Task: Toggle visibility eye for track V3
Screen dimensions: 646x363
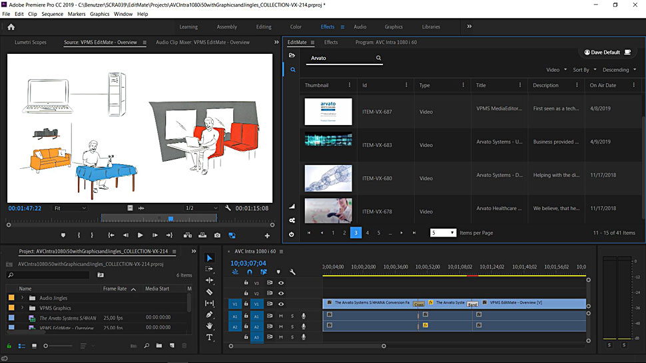Action: click(x=281, y=283)
